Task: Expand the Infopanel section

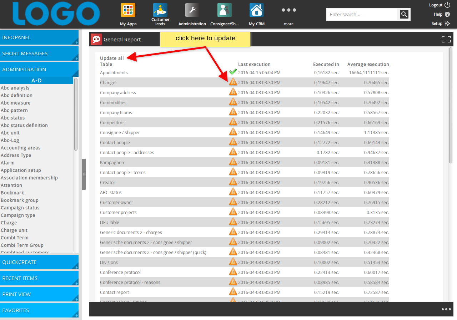Action: [x=39, y=37]
